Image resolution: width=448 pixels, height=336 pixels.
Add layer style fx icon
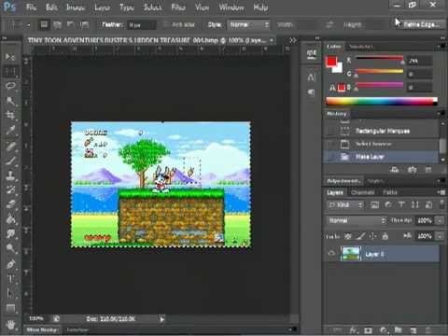click(x=353, y=330)
